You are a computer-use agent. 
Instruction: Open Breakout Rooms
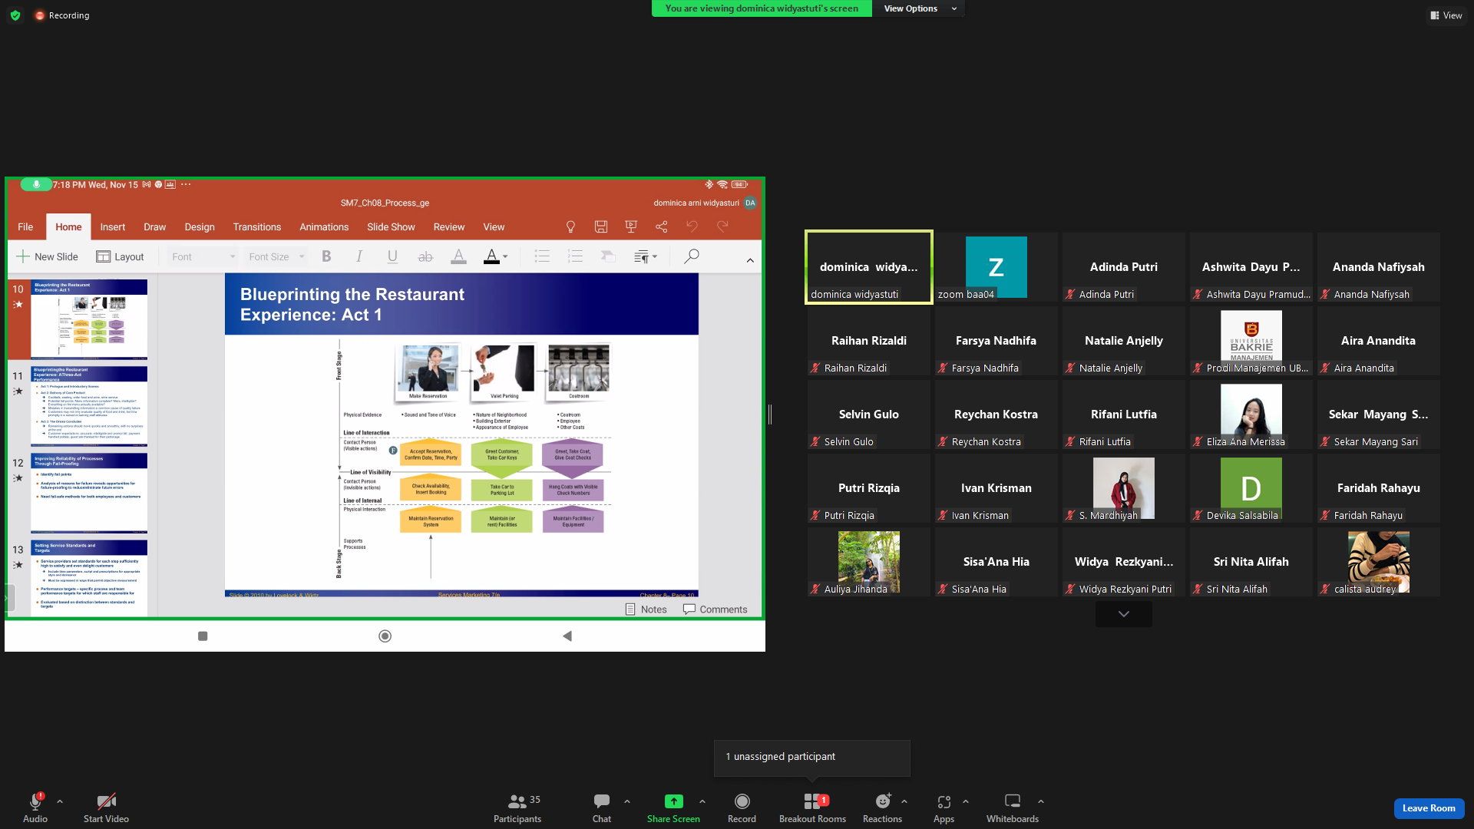[812, 808]
